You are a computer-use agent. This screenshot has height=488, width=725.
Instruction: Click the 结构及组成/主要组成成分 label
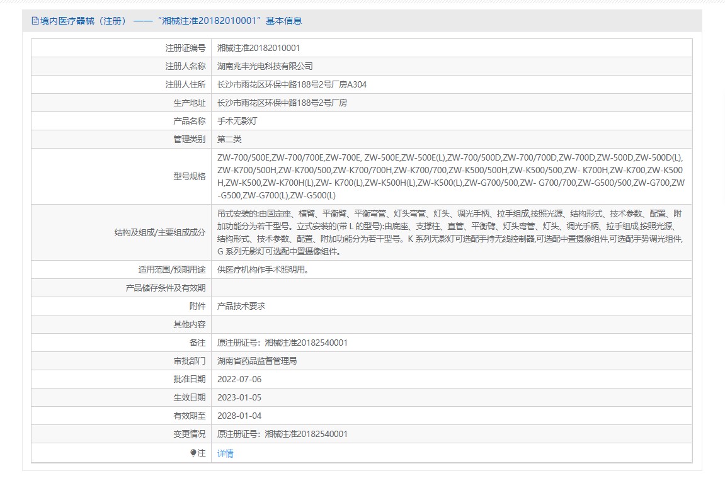coord(160,232)
